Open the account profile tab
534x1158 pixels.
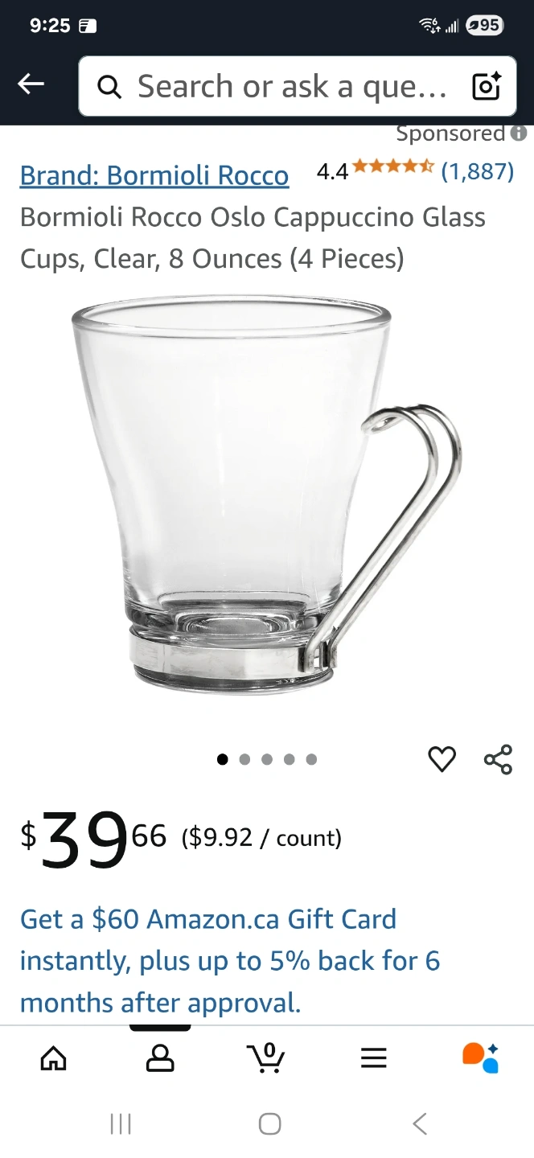(160, 1057)
